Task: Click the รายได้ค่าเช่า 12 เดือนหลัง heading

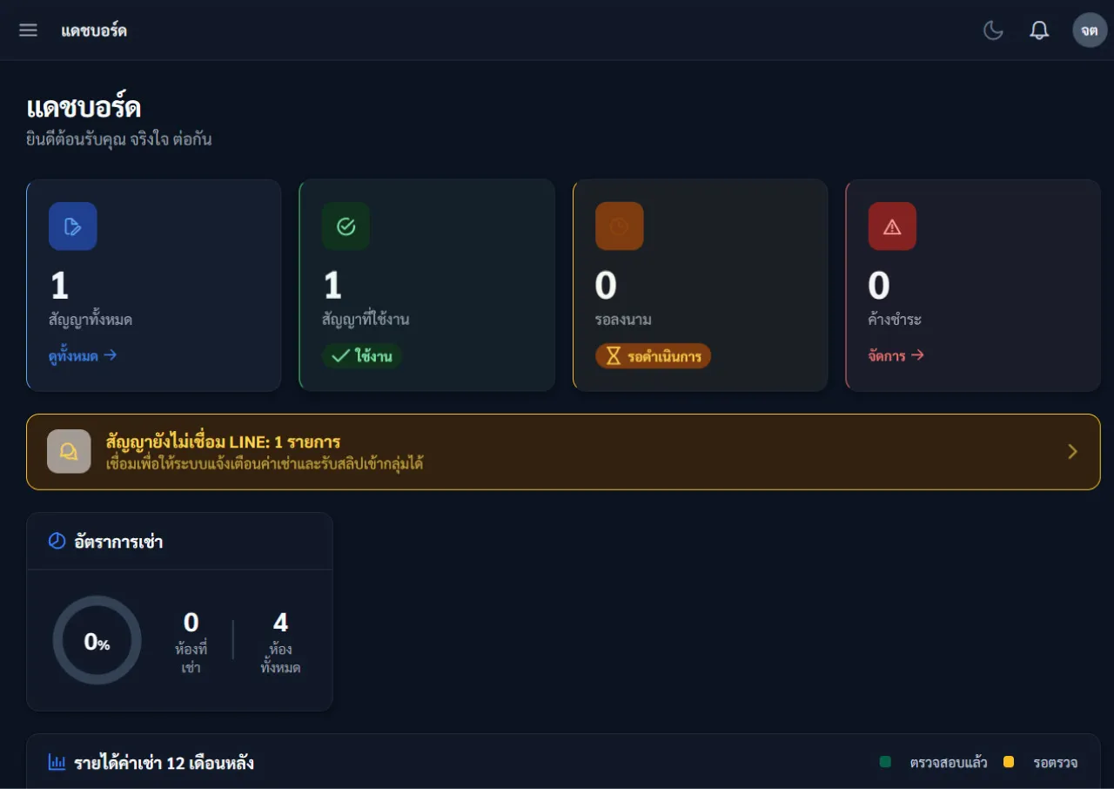Action: pos(164,763)
